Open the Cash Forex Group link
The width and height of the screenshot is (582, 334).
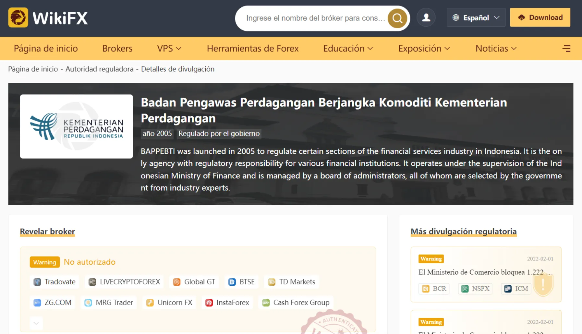pyautogui.click(x=296, y=303)
